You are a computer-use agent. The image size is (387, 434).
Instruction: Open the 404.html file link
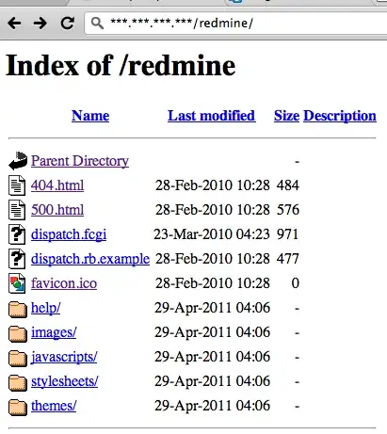click(57, 185)
